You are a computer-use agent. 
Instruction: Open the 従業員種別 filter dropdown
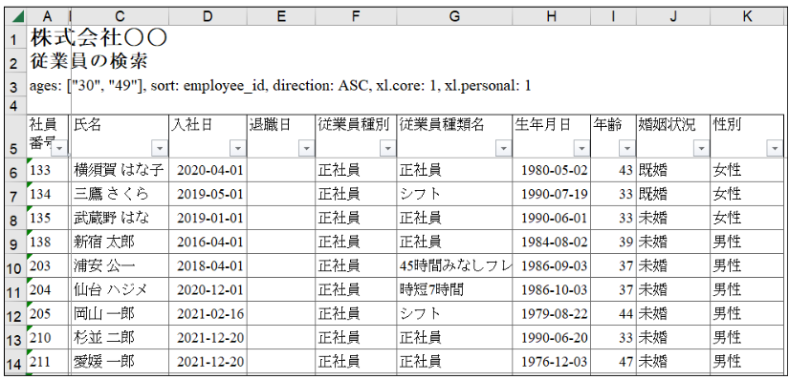click(x=387, y=148)
